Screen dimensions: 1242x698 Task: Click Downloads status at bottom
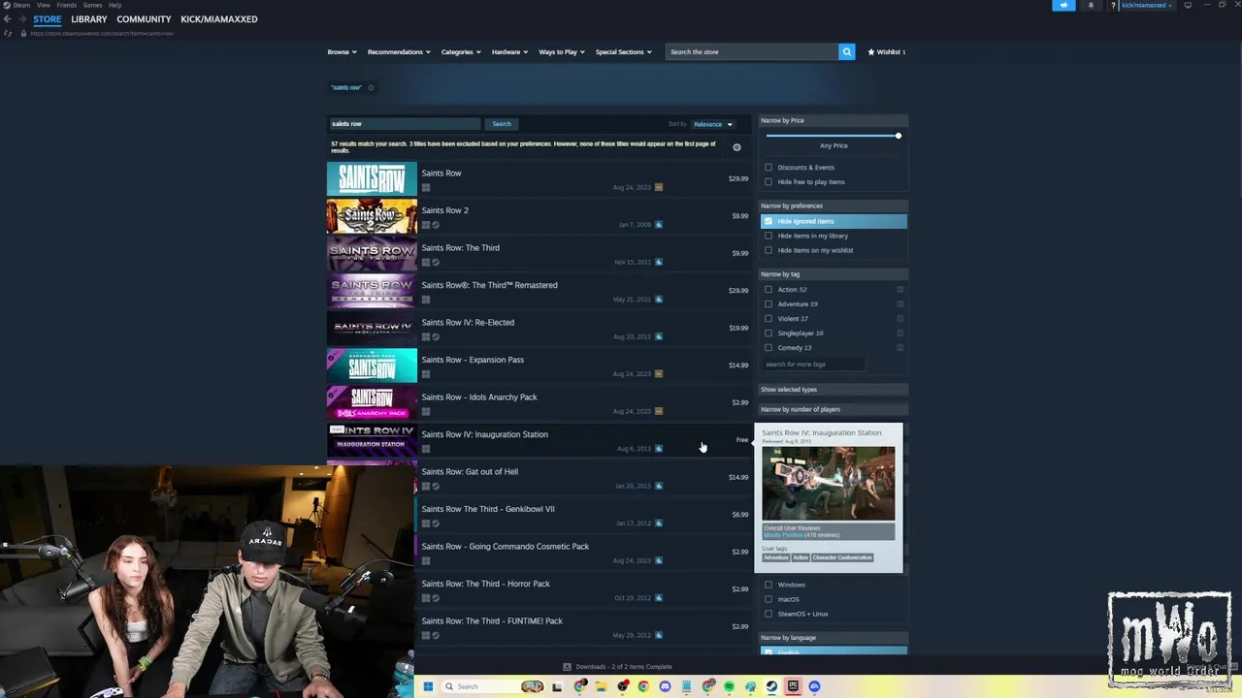617,667
